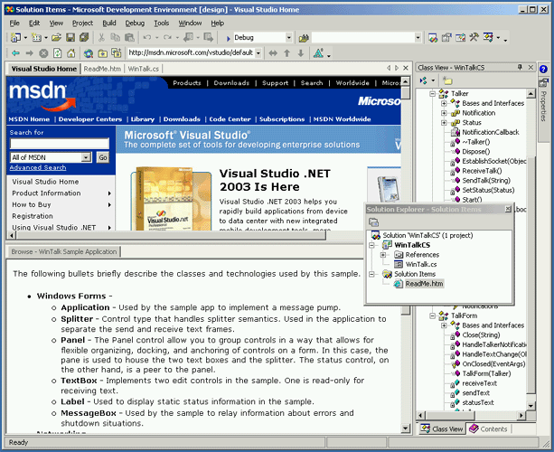Click the Copy toolbar icon
Screen dimensions: 554x452
[x=115, y=37]
